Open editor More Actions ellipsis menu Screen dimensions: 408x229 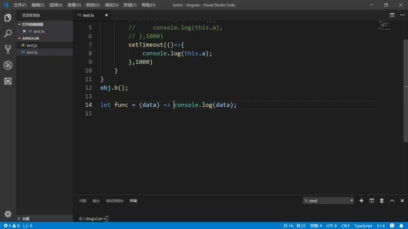402,15
